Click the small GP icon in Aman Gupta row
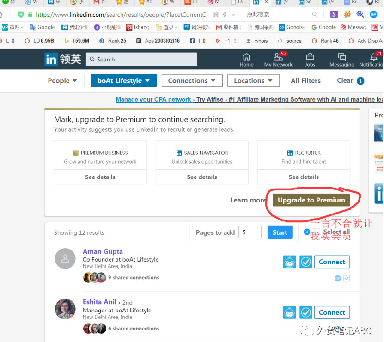This screenshot has height=342, width=384. pyautogui.click(x=338, y=278)
